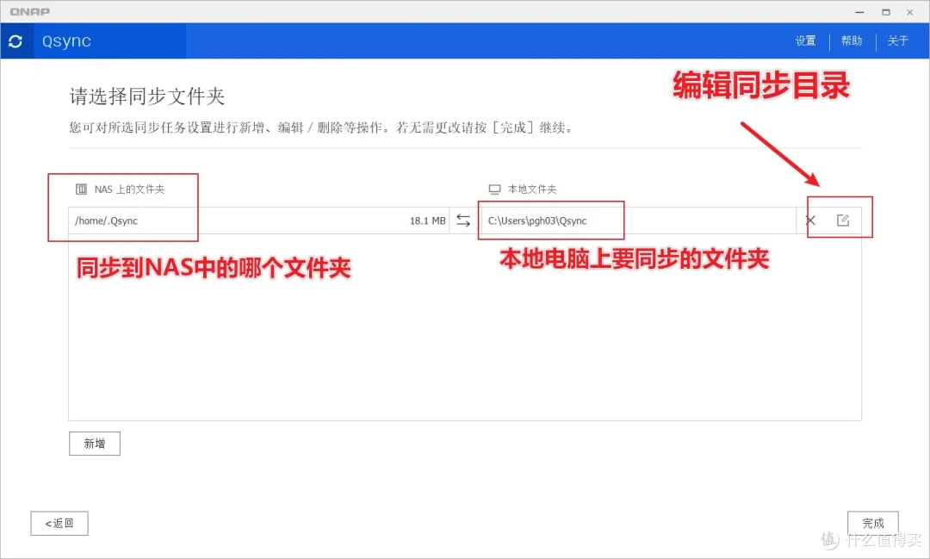Viewport: 930px width, 559px height.
Task: Click the two-way sync arrows icon
Action: (463, 220)
